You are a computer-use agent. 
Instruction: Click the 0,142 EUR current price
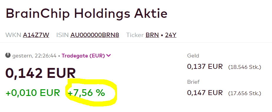(x=41, y=73)
